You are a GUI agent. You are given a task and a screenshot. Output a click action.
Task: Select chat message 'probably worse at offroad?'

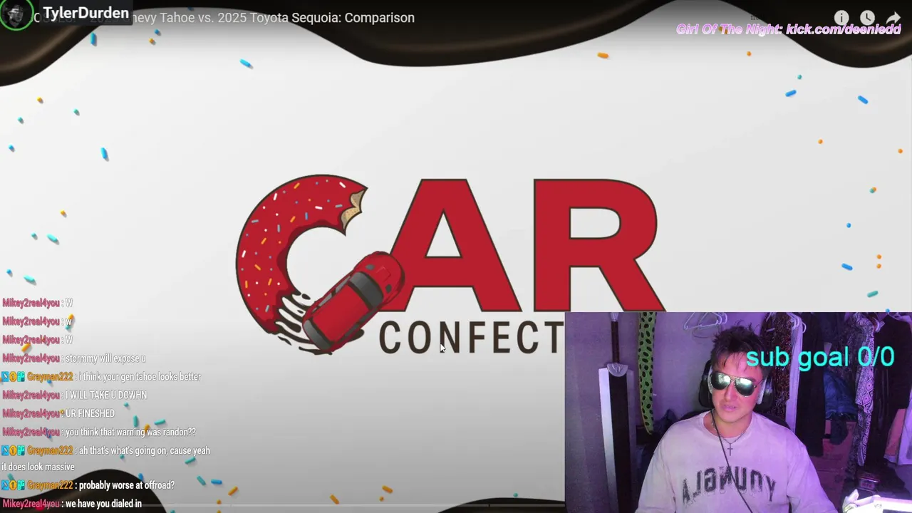127,486
